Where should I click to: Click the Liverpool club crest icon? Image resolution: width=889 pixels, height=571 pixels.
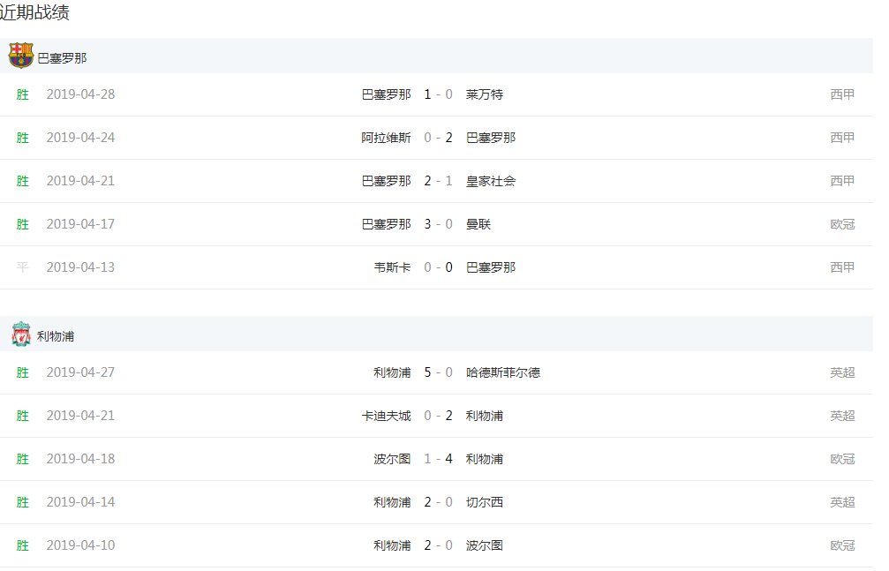coord(21,334)
